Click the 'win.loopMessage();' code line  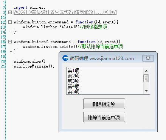coord(34,66)
